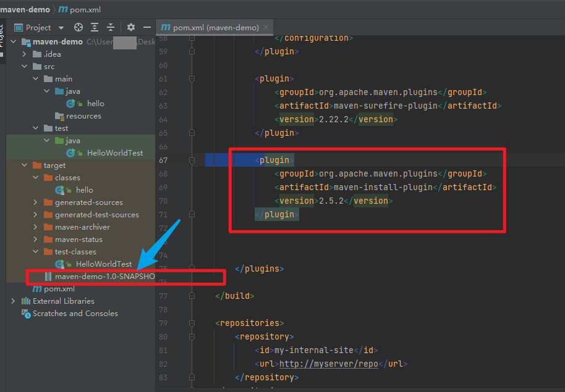This screenshot has width=565, height=392.
Task: Click version 2.22.2 text on line 64
Action: pos(334,120)
